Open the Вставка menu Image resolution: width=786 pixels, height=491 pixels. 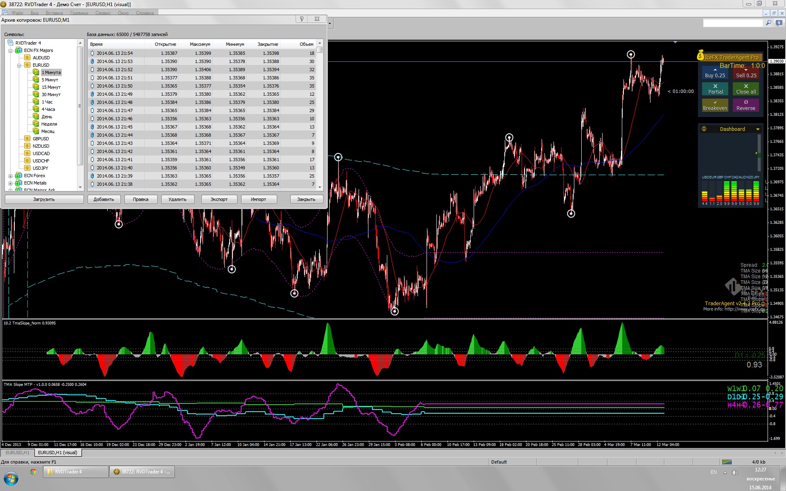(x=54, y=13)
